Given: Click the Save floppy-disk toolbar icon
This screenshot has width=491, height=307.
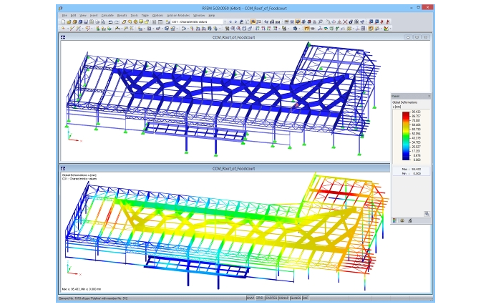Looking at the screenshot, I should click(86, 22).
